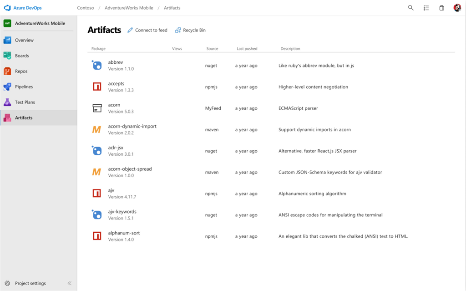466x291 pixels.
Task: Select the Contoso breadcrumb link
Action: pyautogui.click(x=86, y=8)
